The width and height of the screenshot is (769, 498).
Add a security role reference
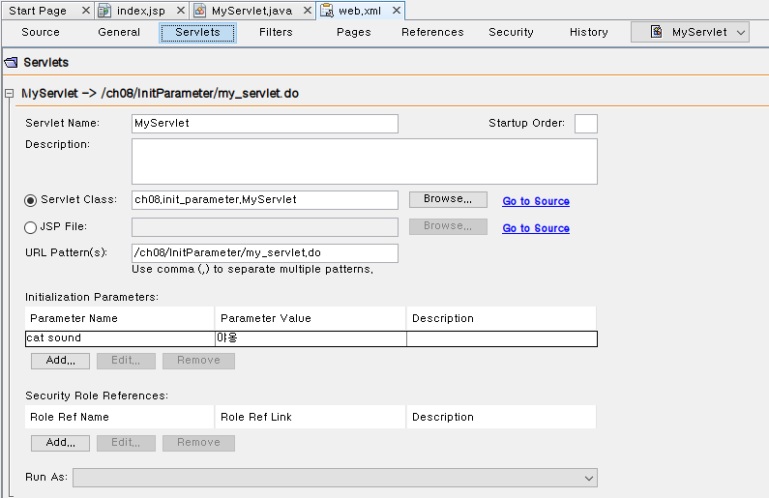pyautogui.click(x=60, y=443)
